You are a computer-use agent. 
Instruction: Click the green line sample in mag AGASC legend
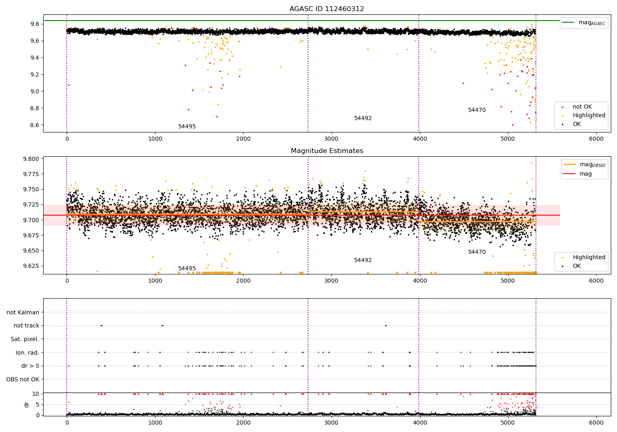(x=568, y=23)
